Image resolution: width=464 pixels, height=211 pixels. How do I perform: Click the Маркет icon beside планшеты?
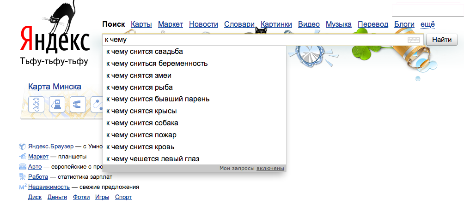tap(23, 156)
